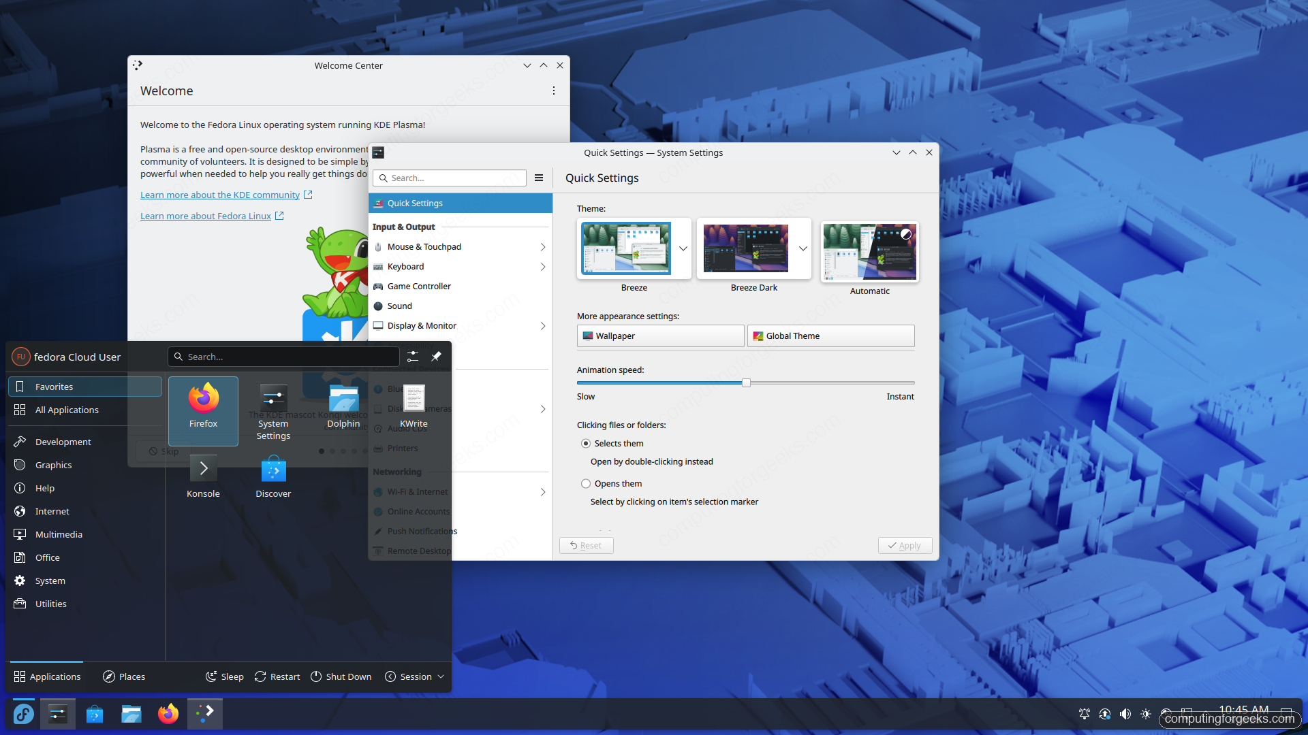Open Development category in launcher
1308x735 pixels.
tap(85, 442)
